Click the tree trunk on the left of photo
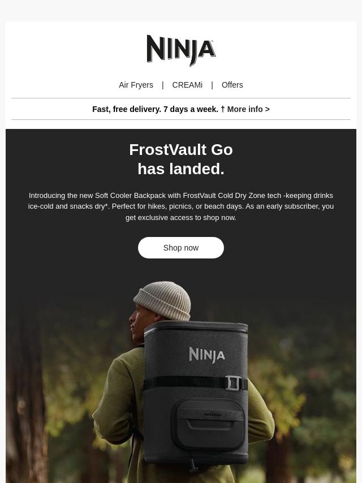 tap(25, 398)
